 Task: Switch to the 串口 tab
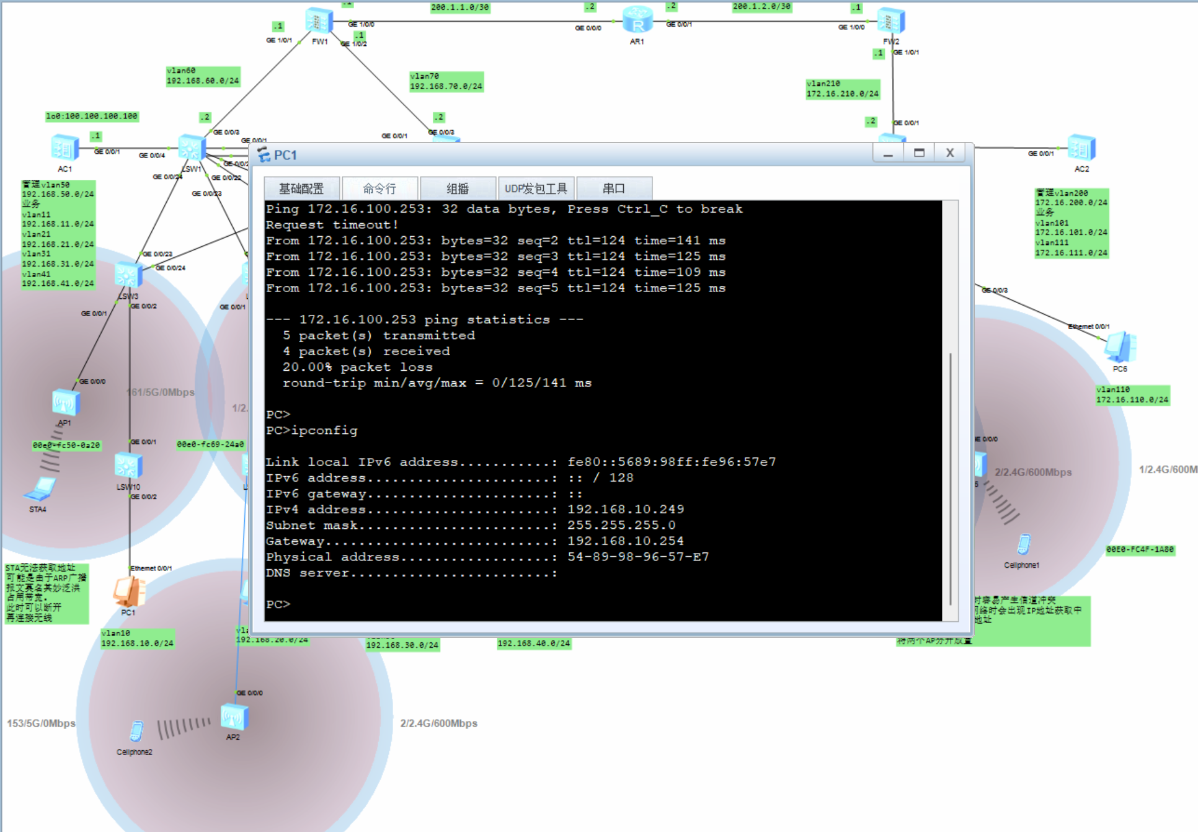[614, 188]
